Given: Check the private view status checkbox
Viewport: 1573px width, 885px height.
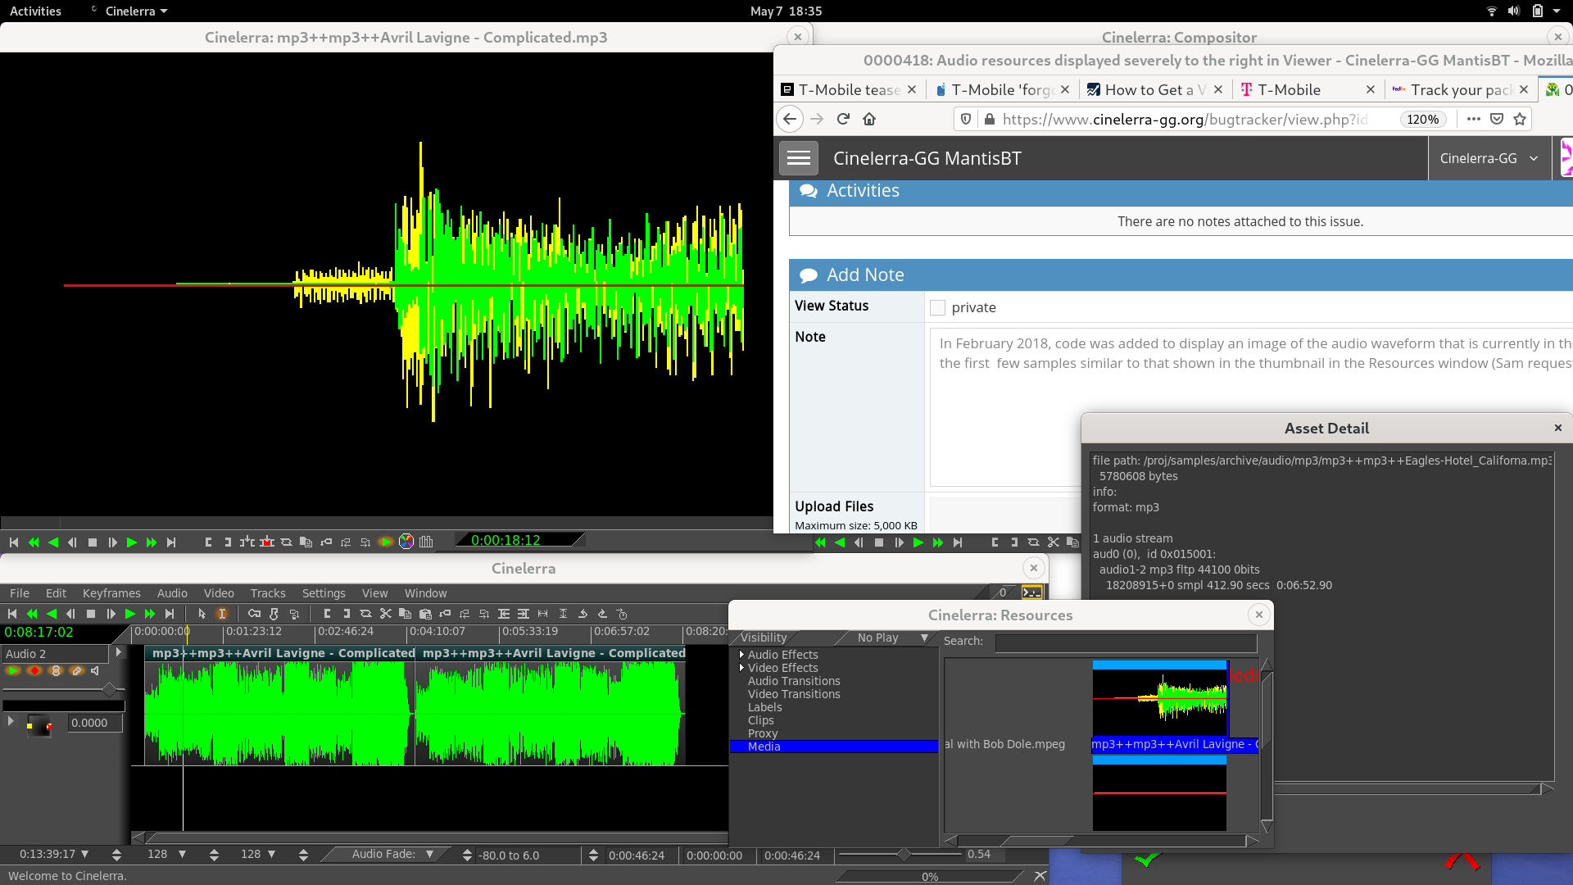Looking at the screenshot, I should [x=938, y=307].
